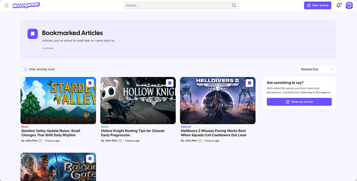
Task: Click the large bookmark icon beside Bookmarked Articles
Action: tap(33, 34)
